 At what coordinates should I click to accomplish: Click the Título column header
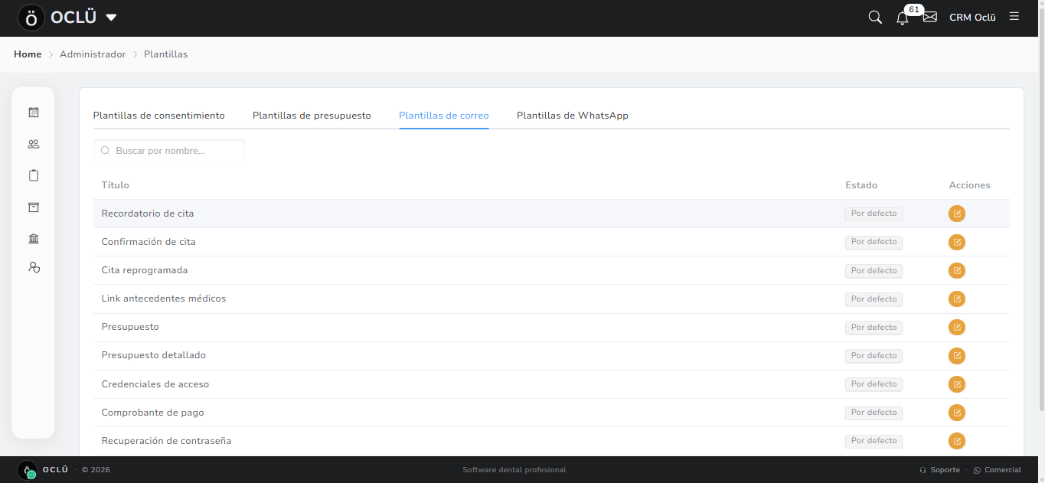115,185
